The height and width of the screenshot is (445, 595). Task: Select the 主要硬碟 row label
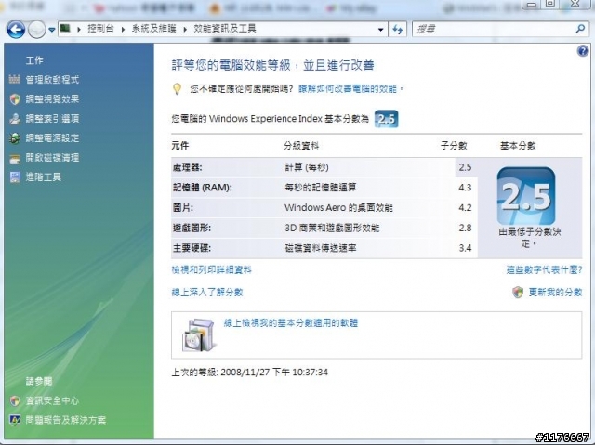(x=192, y=248)
